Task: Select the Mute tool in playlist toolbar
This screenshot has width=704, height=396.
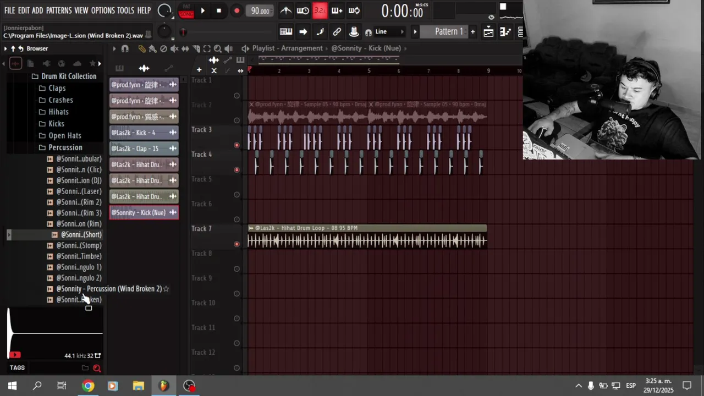Action: (174, 48)
